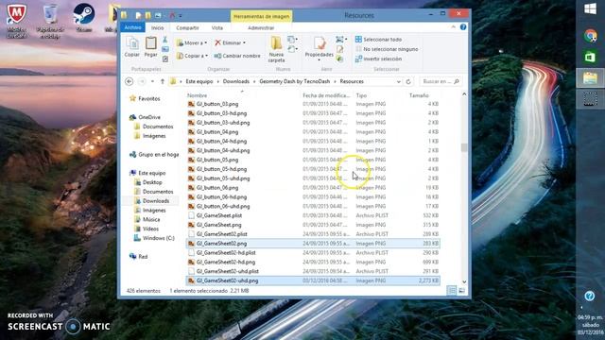Switch to large icons view in status bar
The height and width of the screenshot is (340, 605).
(461, 291)
